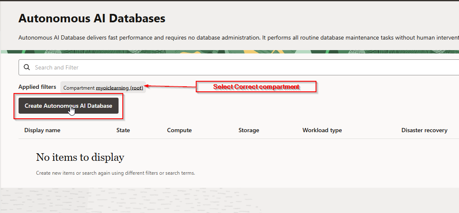Sort by the Workload type column
The width and height of the screenshot is (459, 213).
pos(322,130)
